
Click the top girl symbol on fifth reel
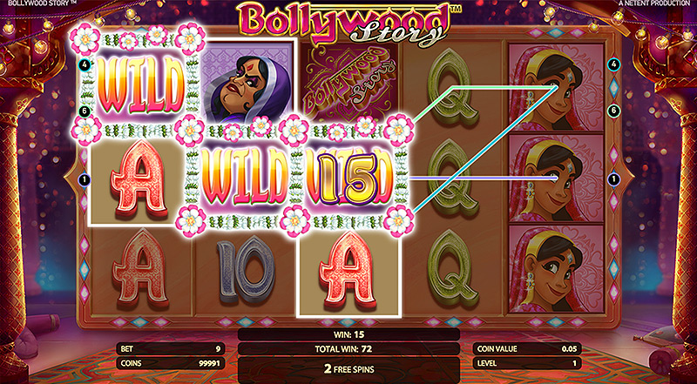556,88
